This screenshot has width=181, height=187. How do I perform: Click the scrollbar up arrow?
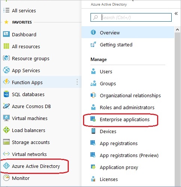click(177, 30)
